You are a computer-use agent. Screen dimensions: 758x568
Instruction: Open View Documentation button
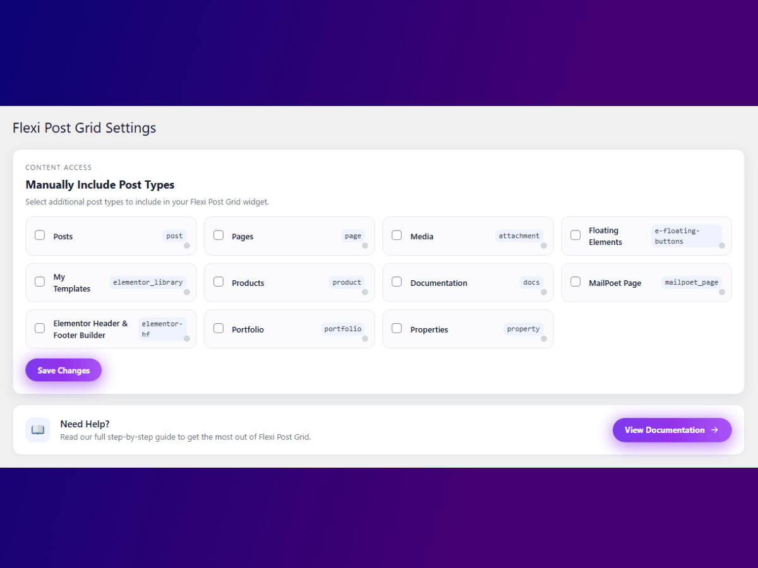pyautogui.click(x=672, y=430)
